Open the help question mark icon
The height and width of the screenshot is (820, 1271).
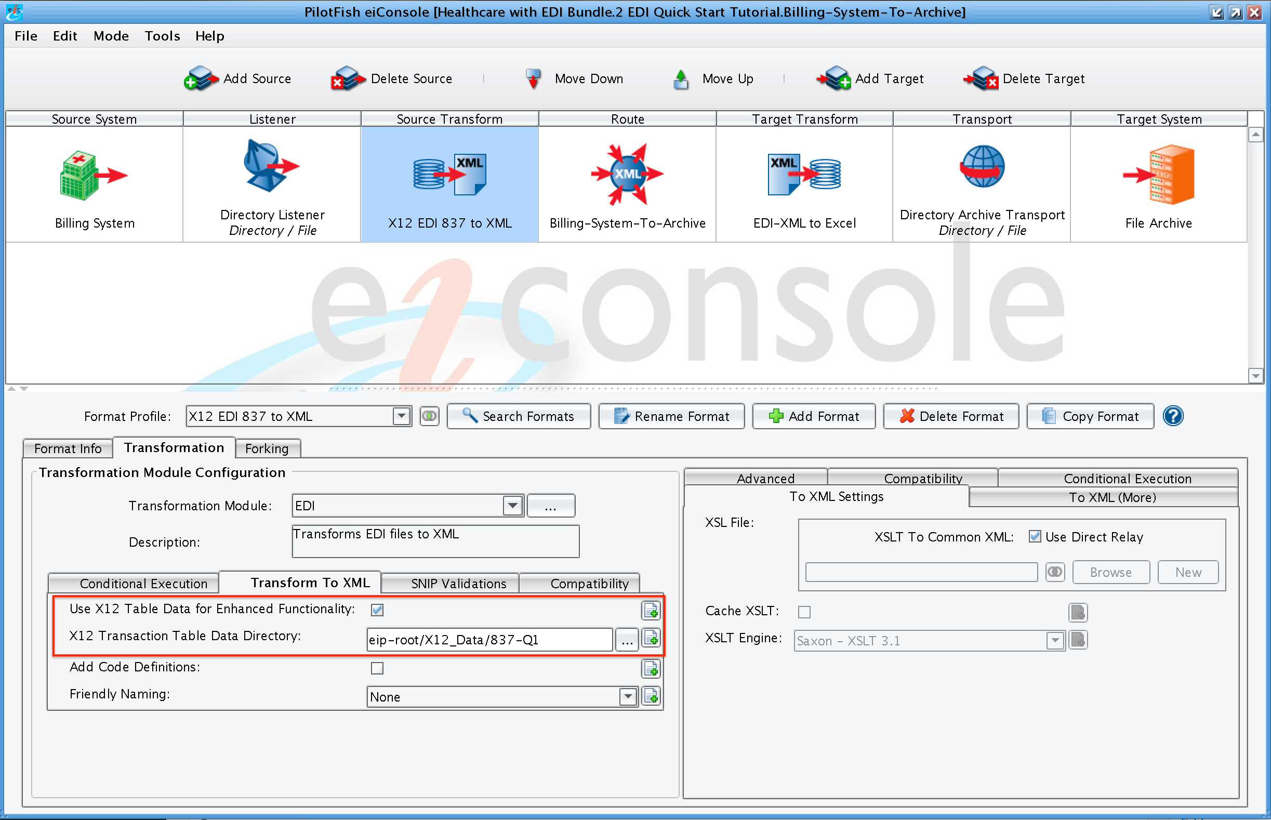pyautogui.click(x=1172, y=416)
